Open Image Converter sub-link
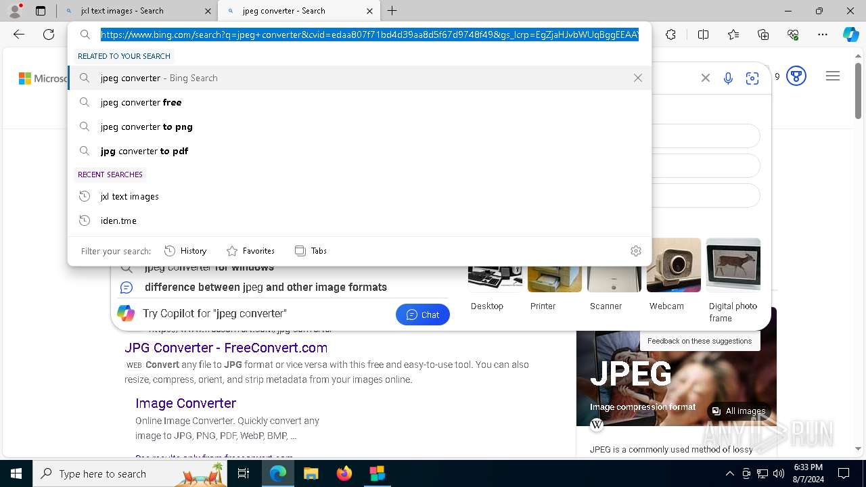Viewport: 866px width, 487px height. point(185,403)
